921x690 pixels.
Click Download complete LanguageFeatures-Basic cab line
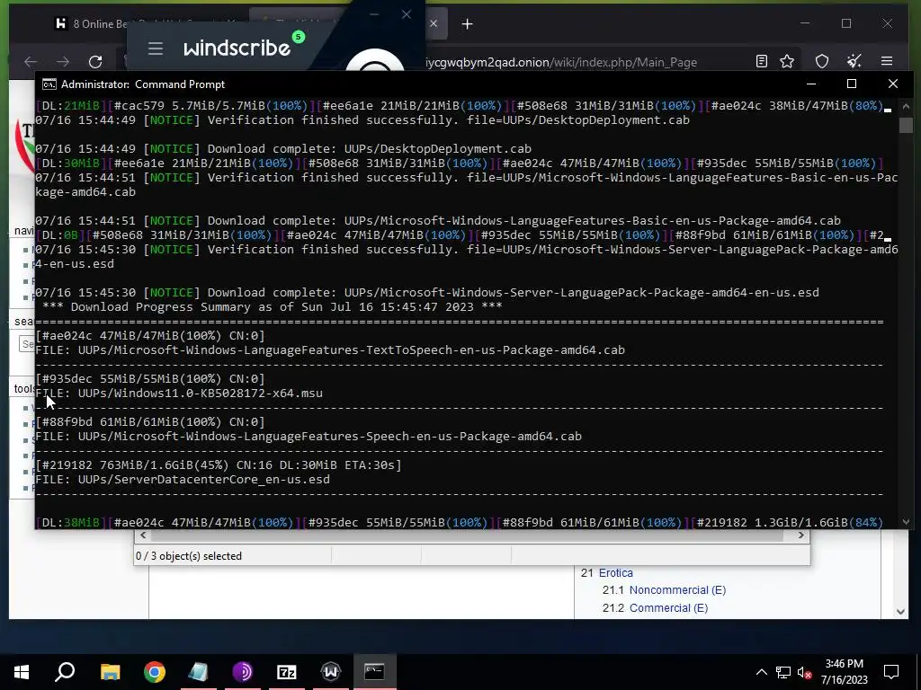(438, 221)
